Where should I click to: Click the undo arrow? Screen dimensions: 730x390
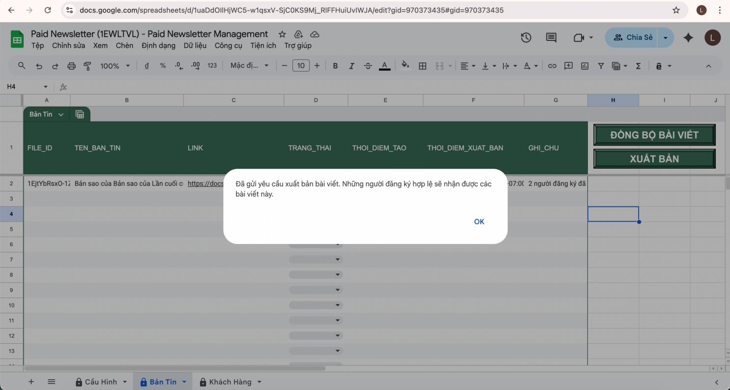point(39,65)
